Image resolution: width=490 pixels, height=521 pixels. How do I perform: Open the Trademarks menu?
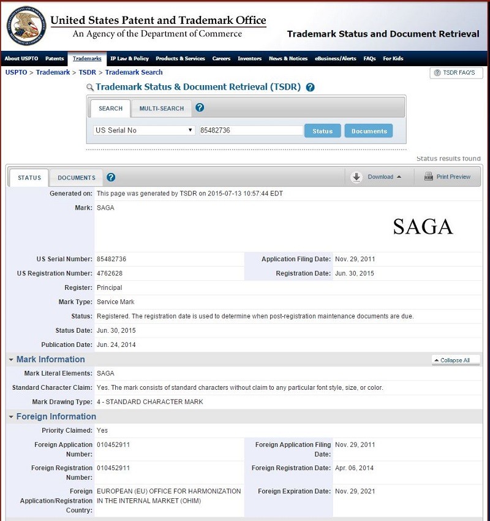[87, 58]
